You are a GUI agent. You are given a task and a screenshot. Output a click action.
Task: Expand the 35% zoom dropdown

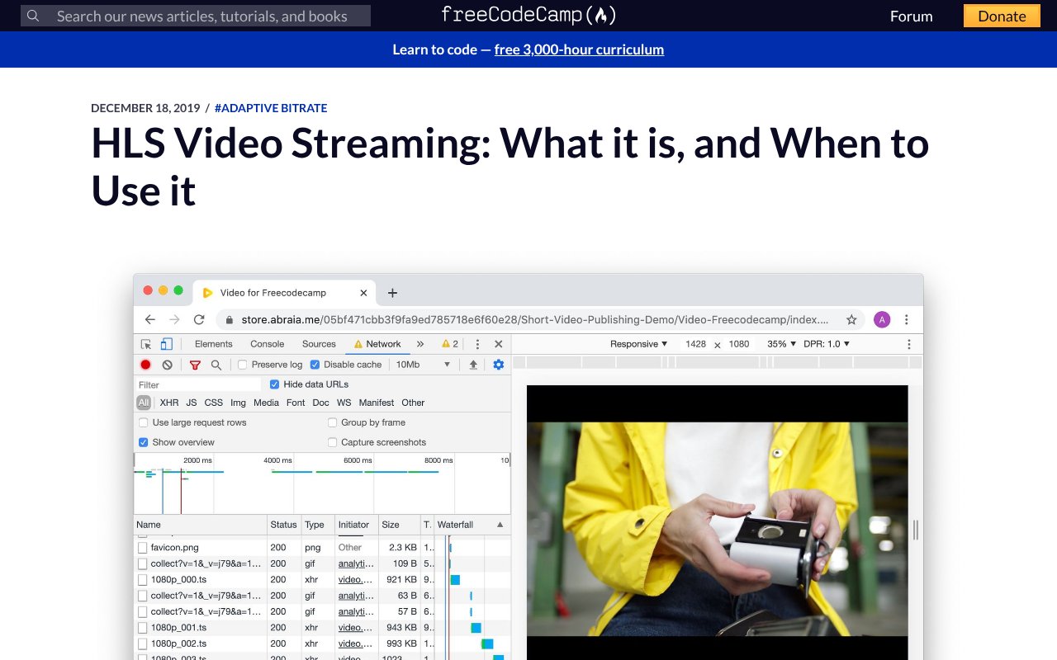(781, 344)
